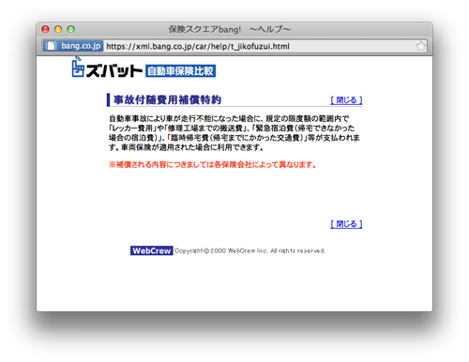
Task: Click the Copyright 2000 WebCrew Inc. text
Action: coord(250,250)
